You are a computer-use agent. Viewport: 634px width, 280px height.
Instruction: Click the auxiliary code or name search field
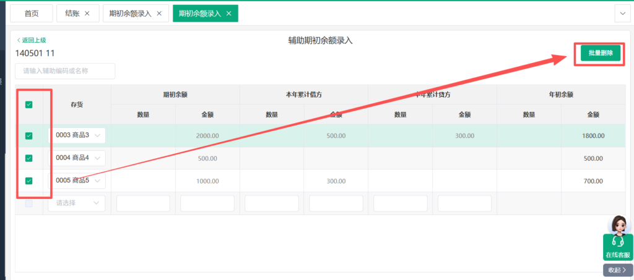[x=66, y=71]
